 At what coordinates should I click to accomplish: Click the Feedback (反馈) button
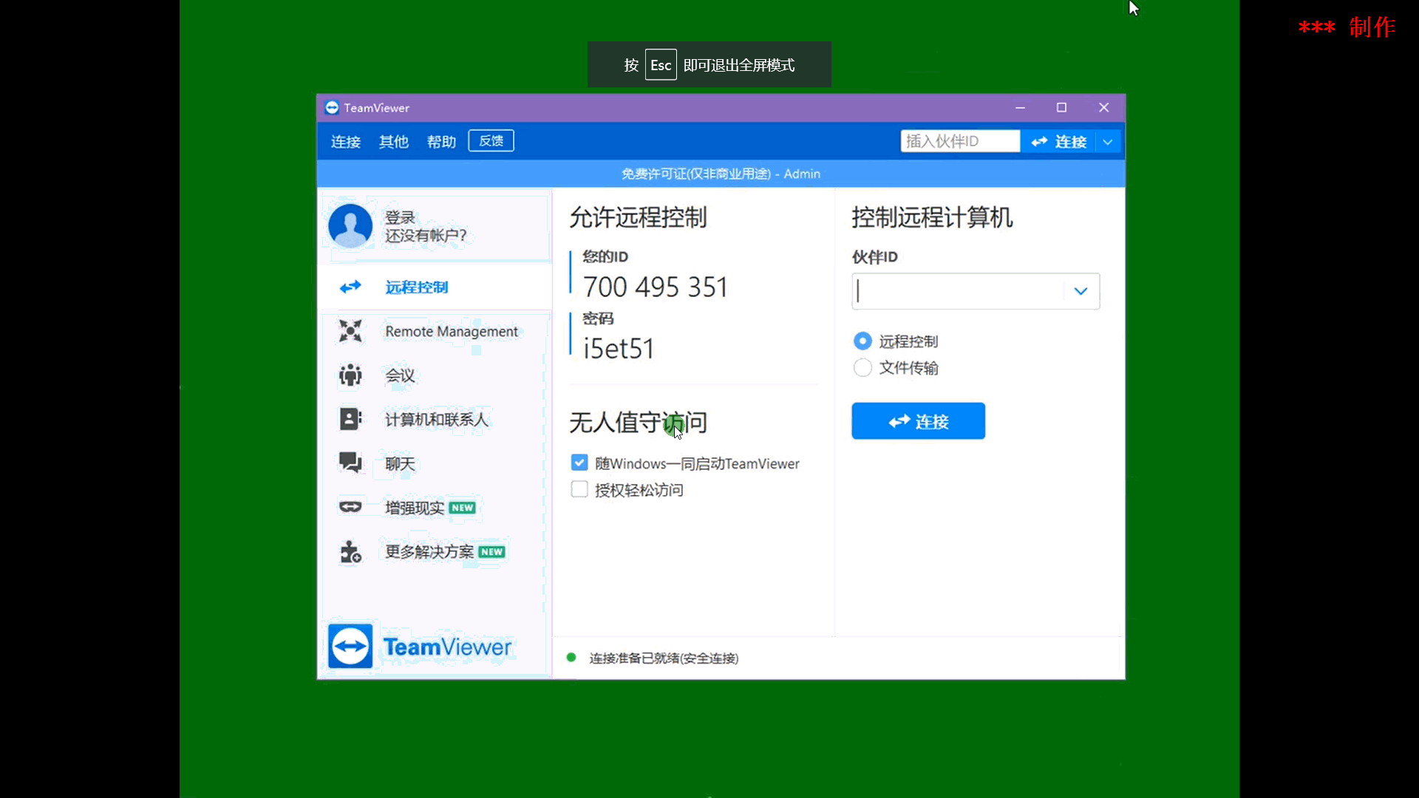coord(491,141)
